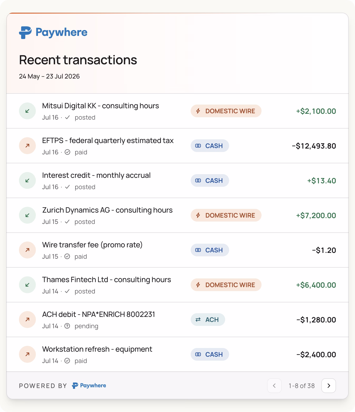
Task: Click the date range 24 May – 23 Jul 2026
Action: click(x=49, y=76)
